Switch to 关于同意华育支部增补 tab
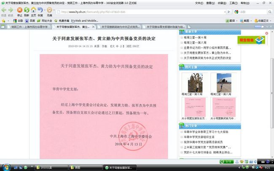 point(164,27)
